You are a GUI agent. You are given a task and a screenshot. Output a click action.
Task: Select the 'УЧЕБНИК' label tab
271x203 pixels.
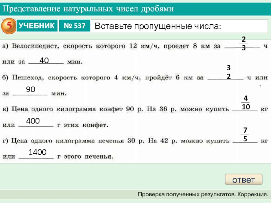(x=37, y=26)
